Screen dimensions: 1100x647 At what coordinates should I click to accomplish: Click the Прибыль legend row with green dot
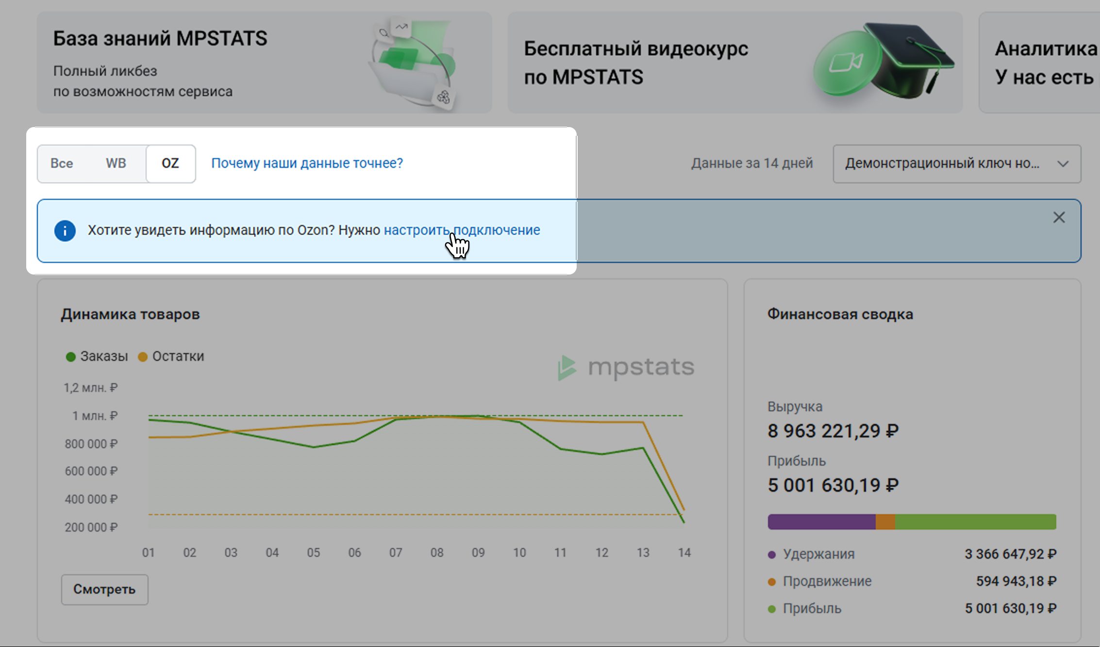[912, 608]
